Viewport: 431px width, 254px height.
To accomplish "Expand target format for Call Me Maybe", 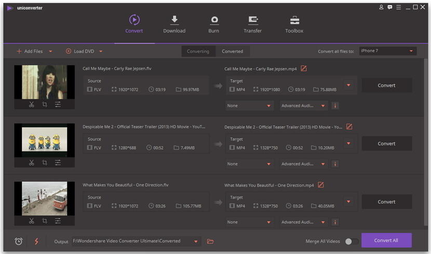I will 348,85.
